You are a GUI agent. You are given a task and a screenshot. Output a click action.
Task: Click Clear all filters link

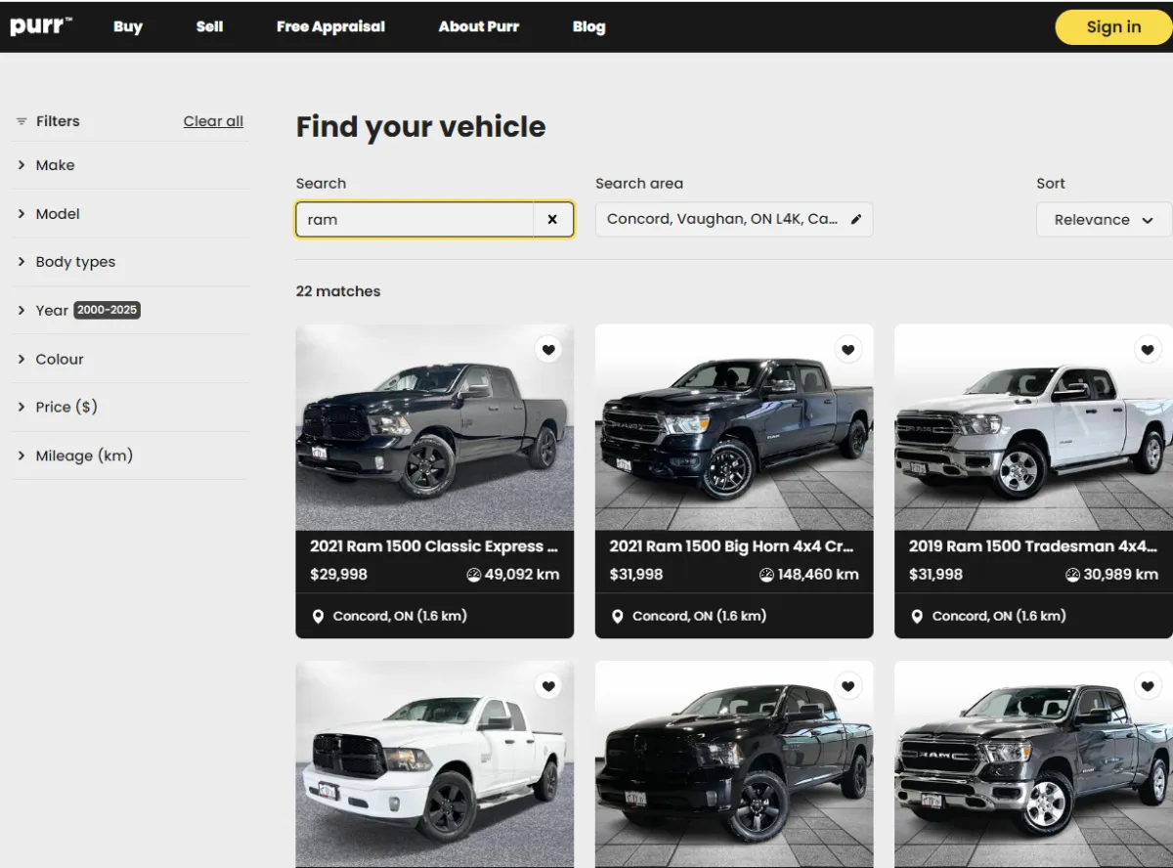point(213,121)
